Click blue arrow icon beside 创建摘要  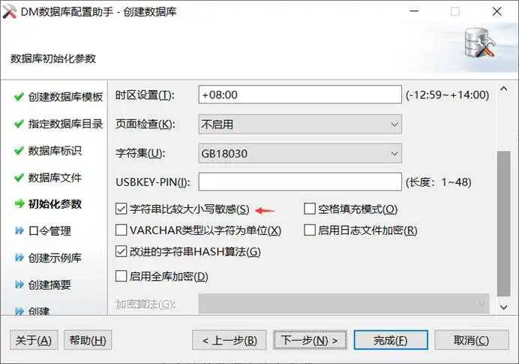coord(19,284)
